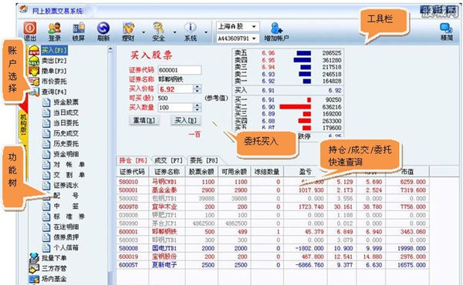The height and width of the screenshot is (285, 463).
Task: Open 交割单 query item
Action: tap(69, 175)
